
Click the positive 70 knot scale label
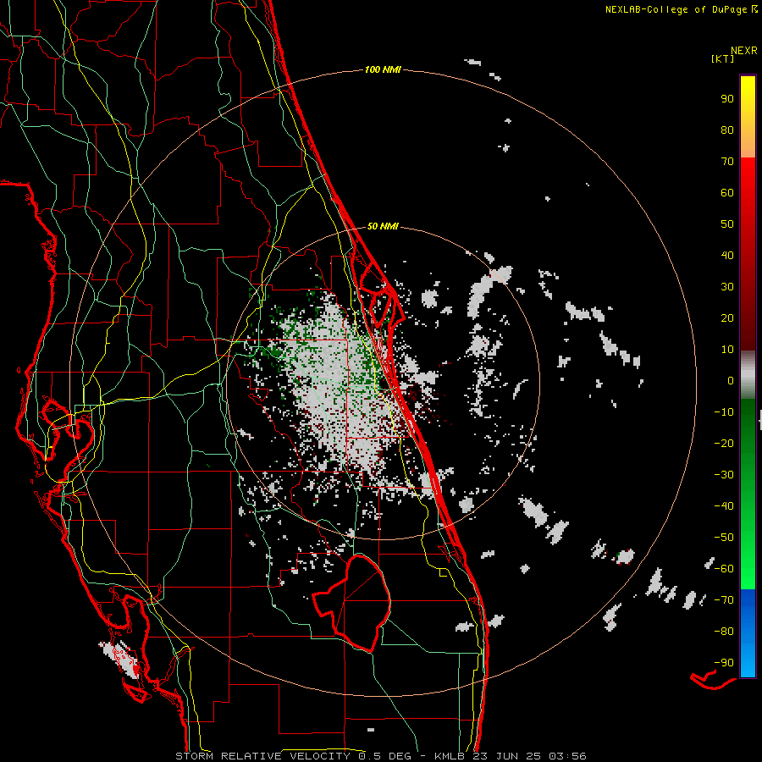click(727, 162)
